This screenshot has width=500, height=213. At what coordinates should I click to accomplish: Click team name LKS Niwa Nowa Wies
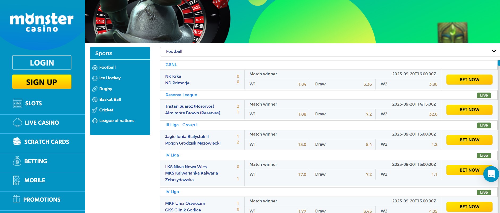coord(186,167)
